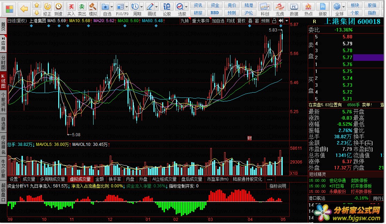Image resolution: width=386 pixels, height=224 pixels.
Task: Click the 资讯 button
Action: pos(198,5)
